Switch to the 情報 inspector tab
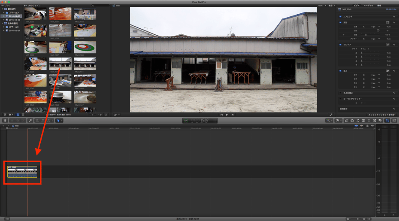 coord(379,5)
